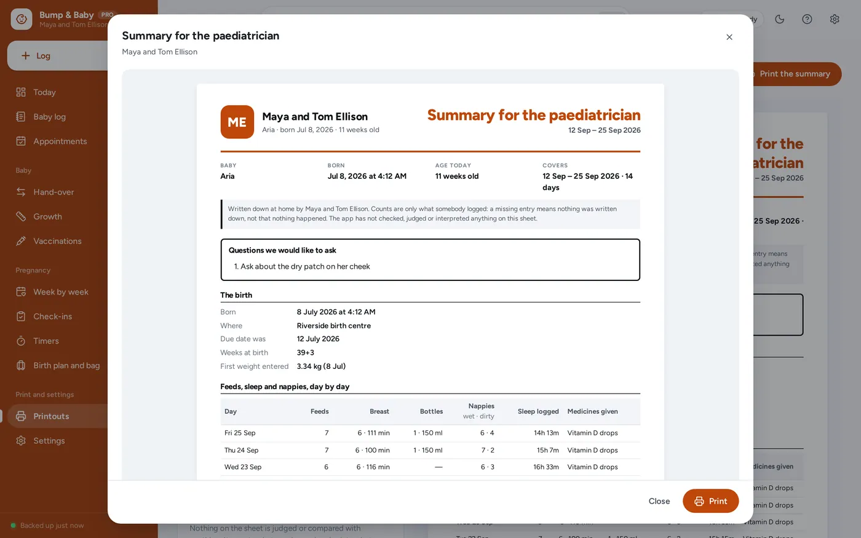Go to Appointments in the sidebar
This screenshot has height=538, width=861.
coord(60,141)
